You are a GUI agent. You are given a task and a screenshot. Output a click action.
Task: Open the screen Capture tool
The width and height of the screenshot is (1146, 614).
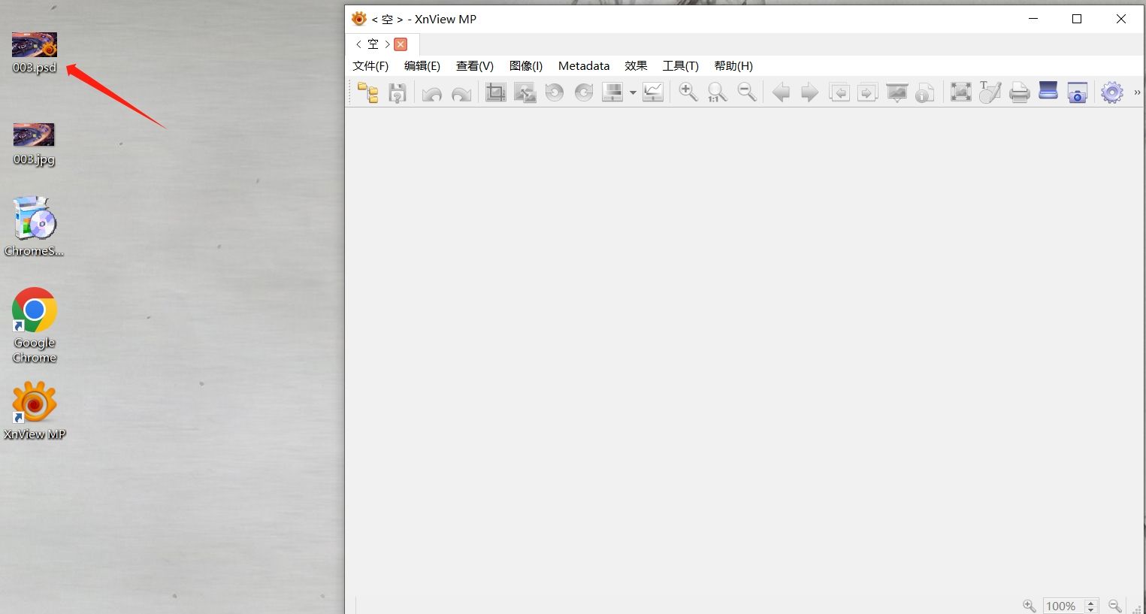pos(1077,92)
